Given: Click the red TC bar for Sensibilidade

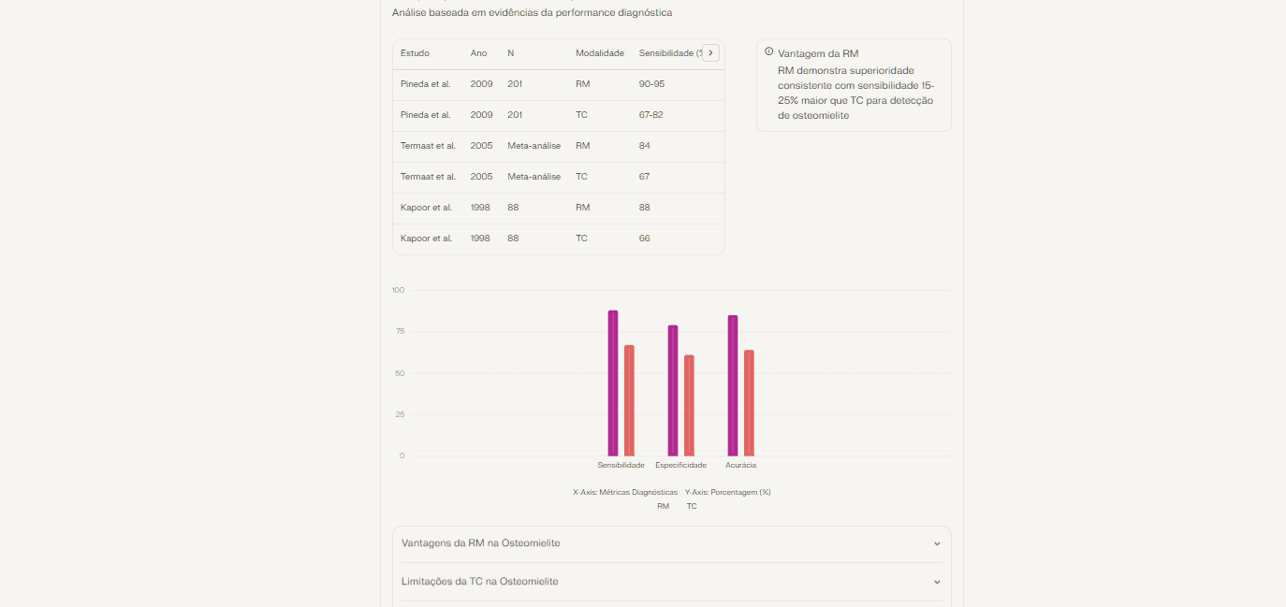Looking at the screenshot, I should pos(629,400).
